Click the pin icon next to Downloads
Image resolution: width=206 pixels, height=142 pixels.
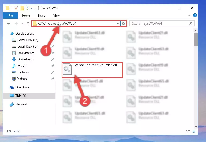pos(53,59)
